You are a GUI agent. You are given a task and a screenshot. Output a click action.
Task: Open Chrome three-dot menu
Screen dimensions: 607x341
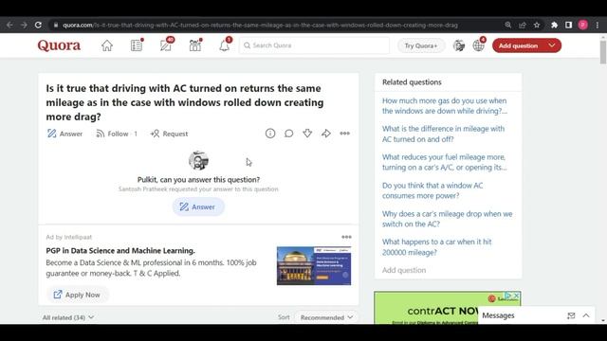598,26
